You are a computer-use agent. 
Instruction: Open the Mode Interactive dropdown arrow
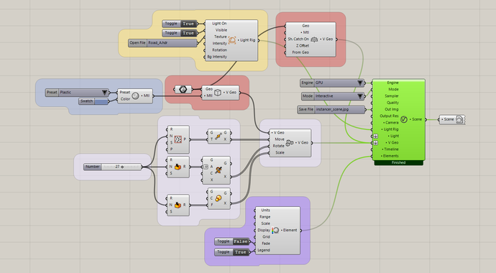point(360,96)
